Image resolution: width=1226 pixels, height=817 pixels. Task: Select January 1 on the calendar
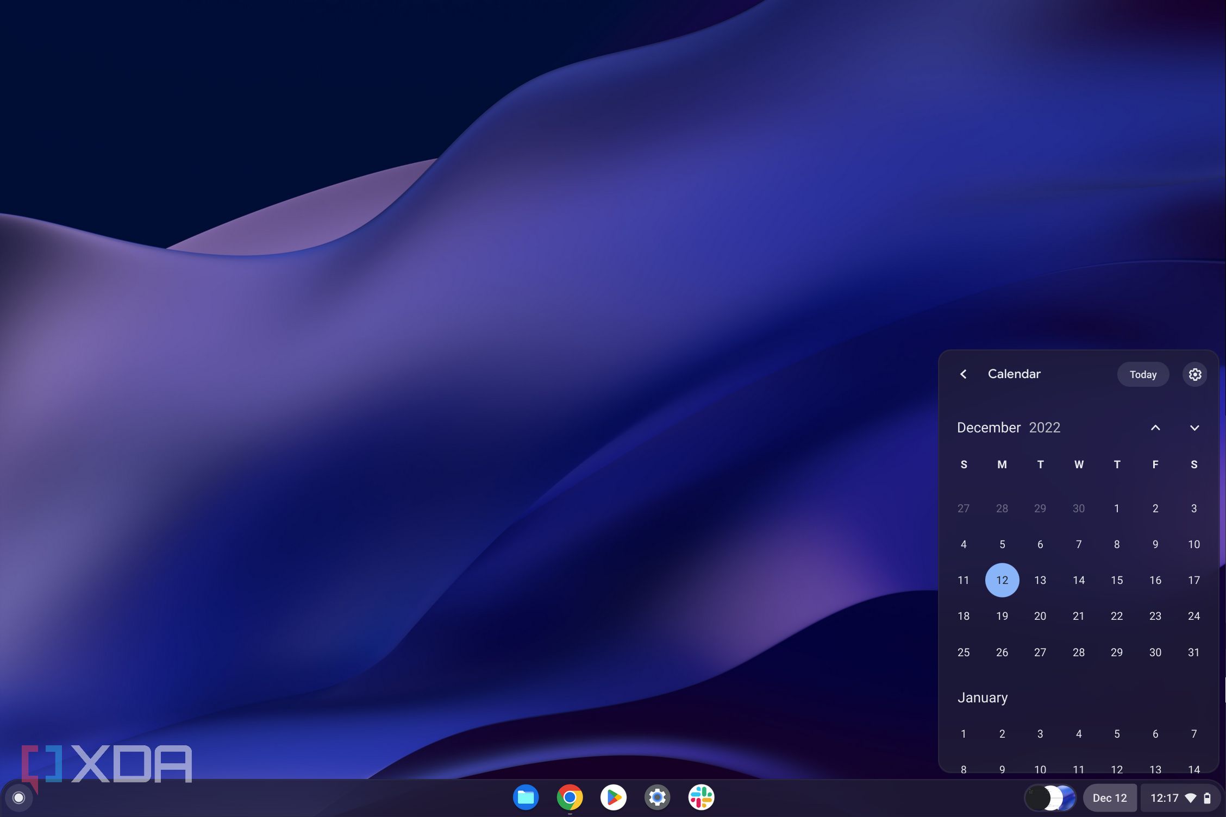[x=964, y=734]
